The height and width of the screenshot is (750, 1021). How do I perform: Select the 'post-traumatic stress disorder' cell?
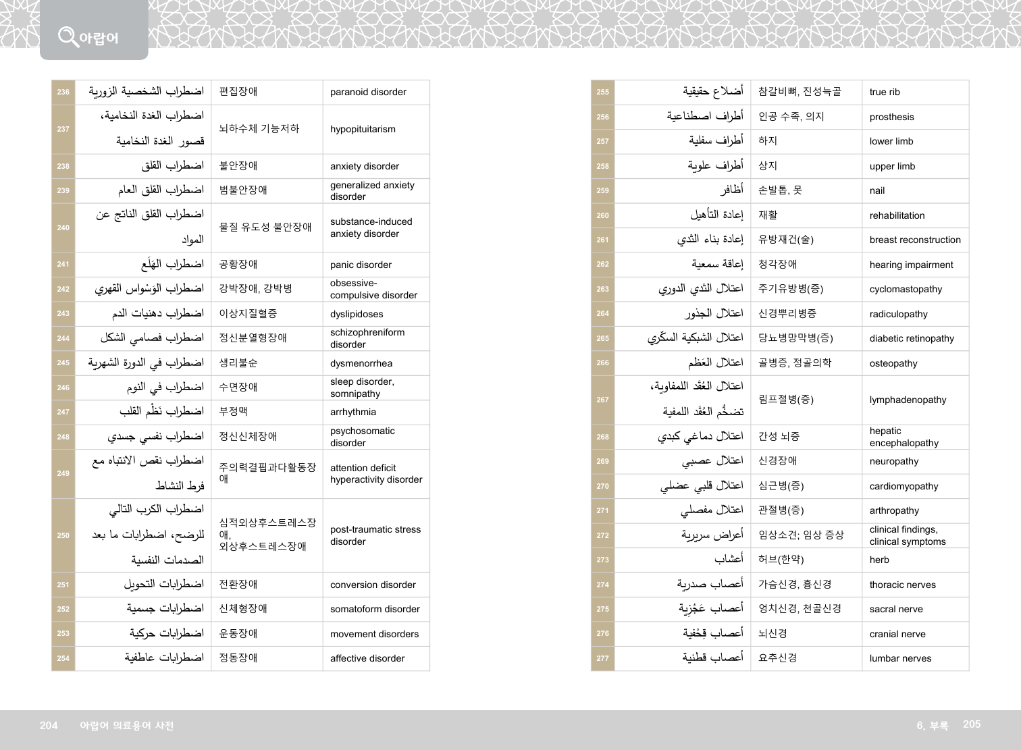point(375,535)
